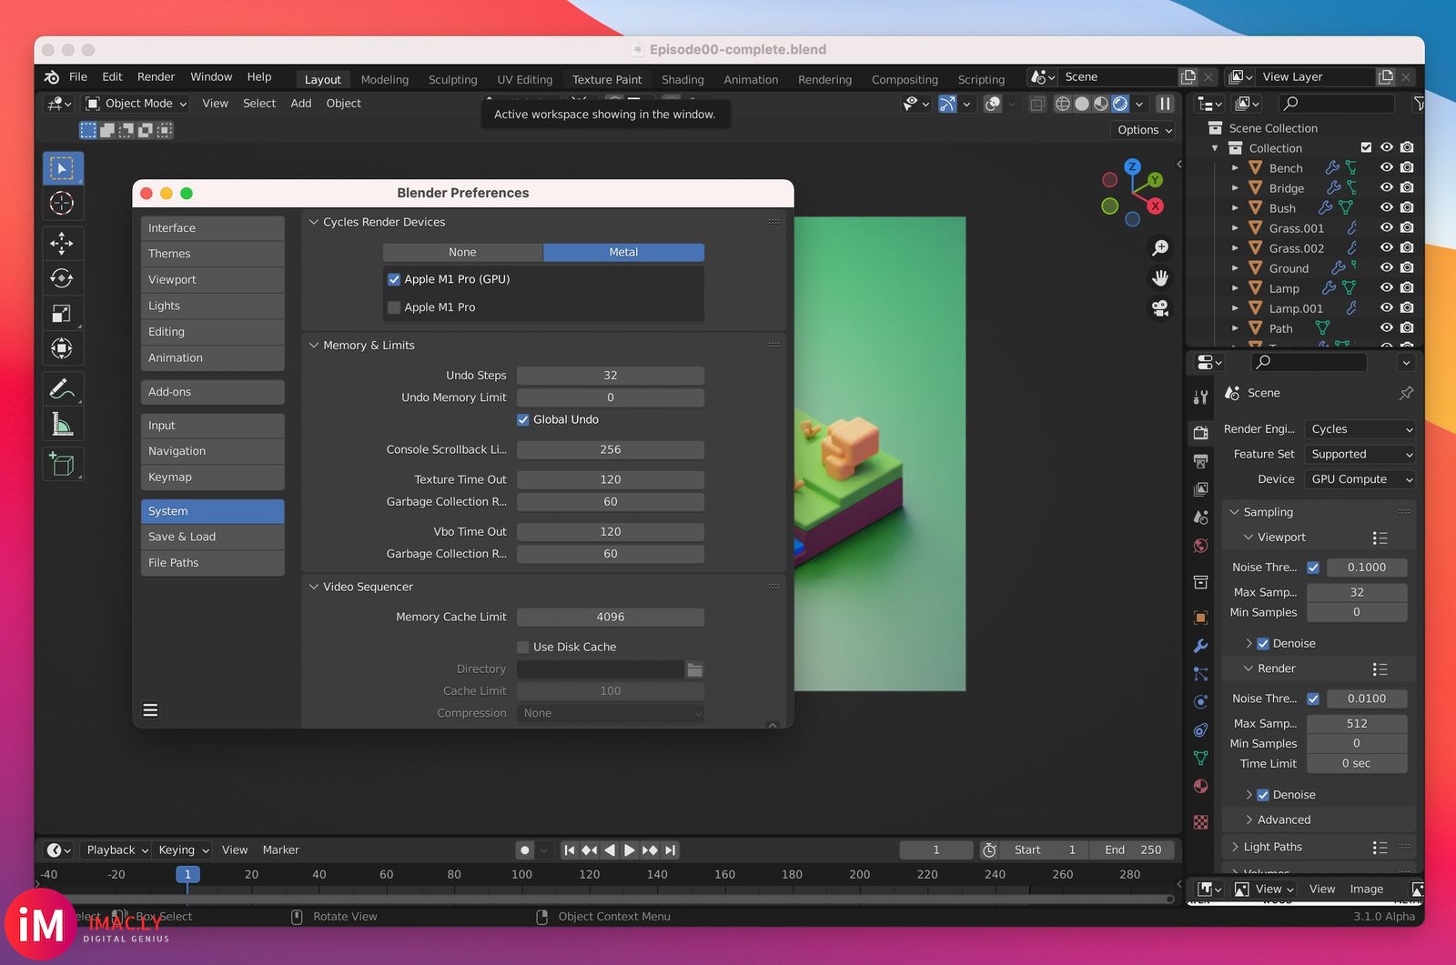The height and width of the screenshot is (965, 1456).
Task: Open the Render Engine Cycles dropdown
Action: (1360, 429)
